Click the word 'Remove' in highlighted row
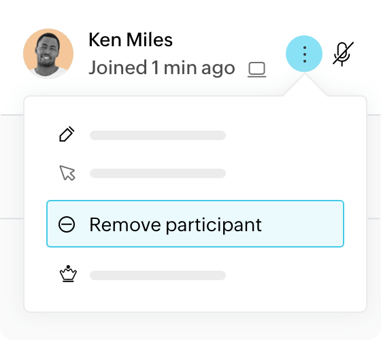The width and height of the screenshot is (381, 340). click(x=125, y=224)
